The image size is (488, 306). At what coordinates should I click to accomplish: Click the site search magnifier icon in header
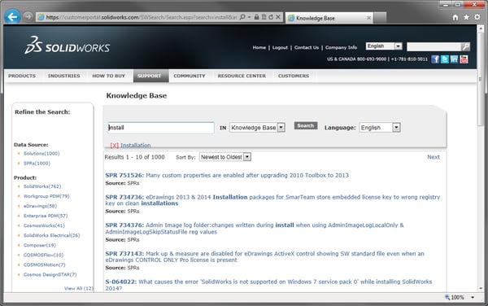click(465, 46)
